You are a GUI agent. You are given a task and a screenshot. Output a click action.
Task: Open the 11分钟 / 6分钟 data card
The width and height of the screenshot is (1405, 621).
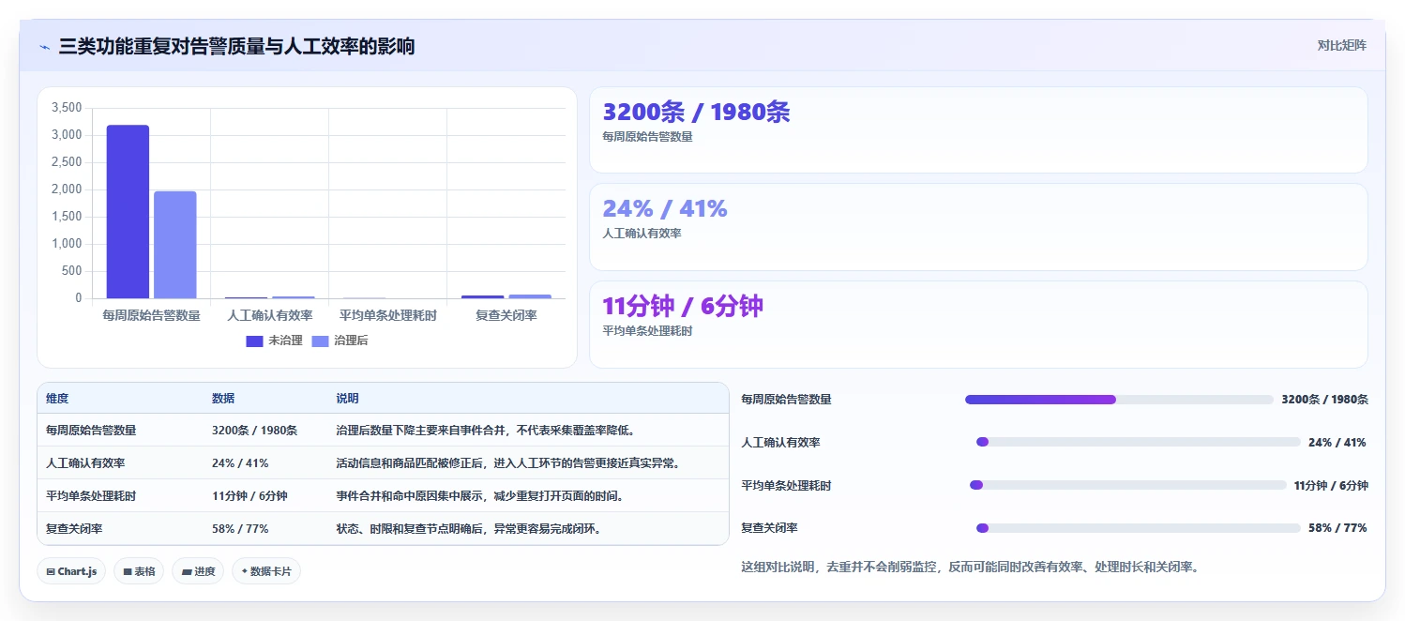pyautogui.click(x=978, y=325)
